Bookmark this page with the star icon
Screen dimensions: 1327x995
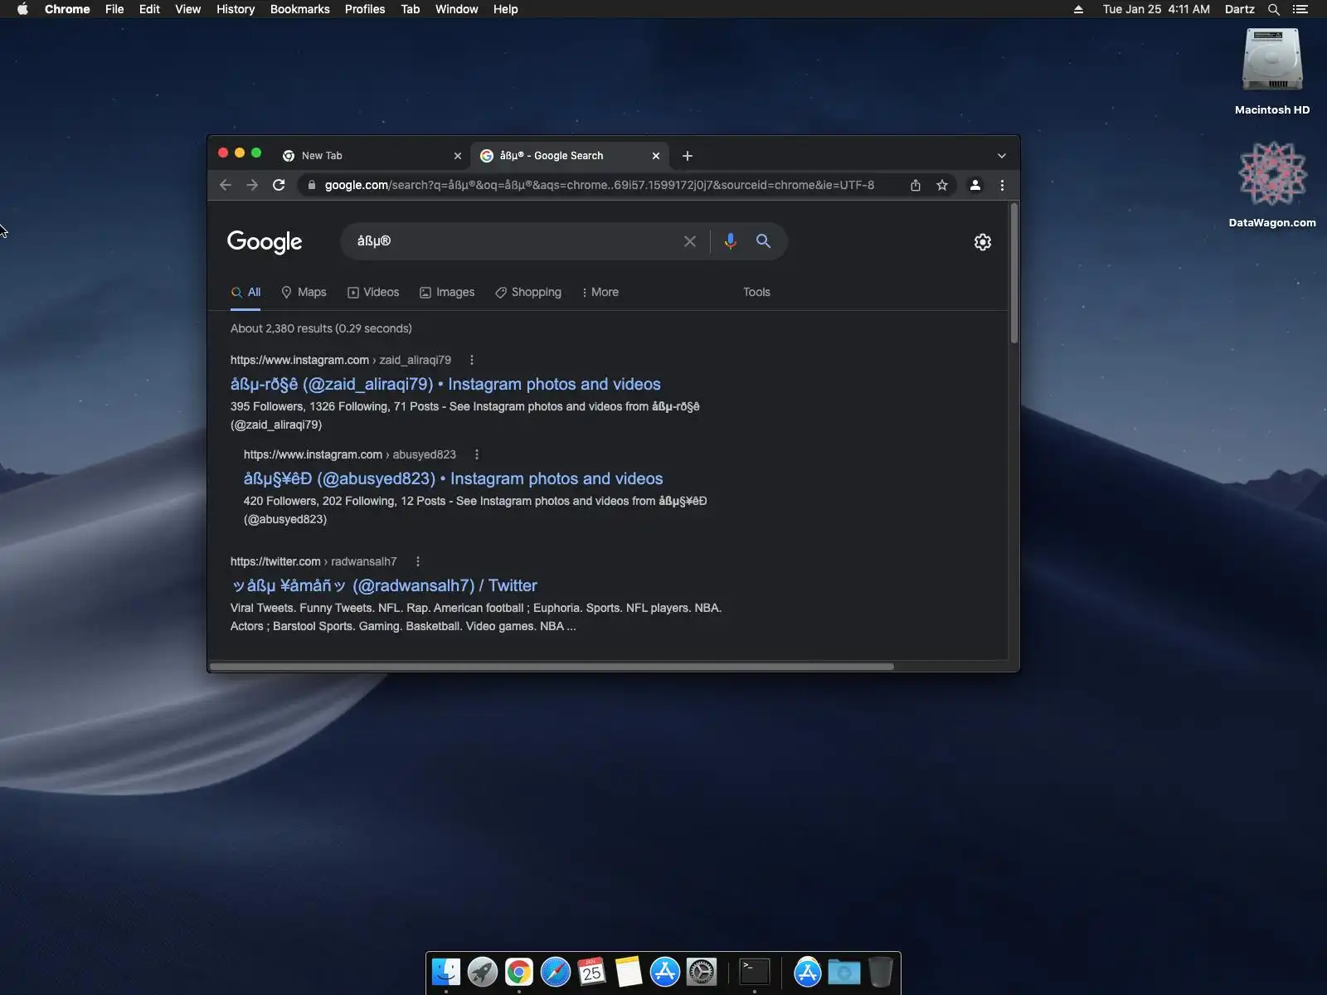point(942,185)
